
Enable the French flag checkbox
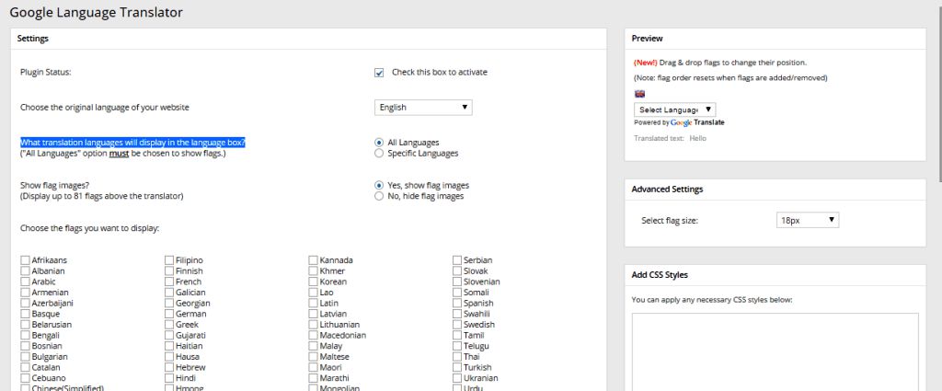170,282
